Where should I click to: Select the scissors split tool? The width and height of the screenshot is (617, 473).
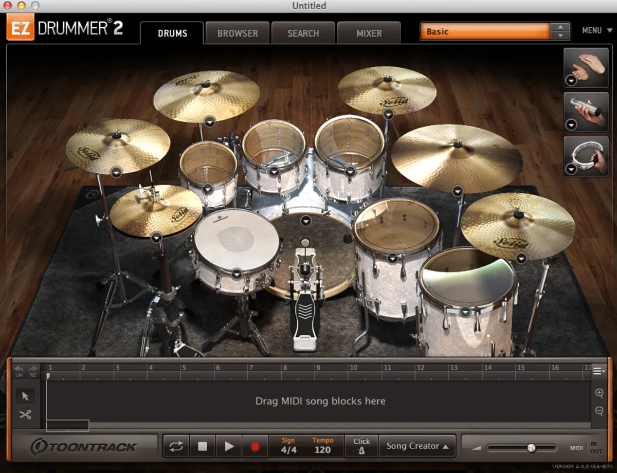25,414
